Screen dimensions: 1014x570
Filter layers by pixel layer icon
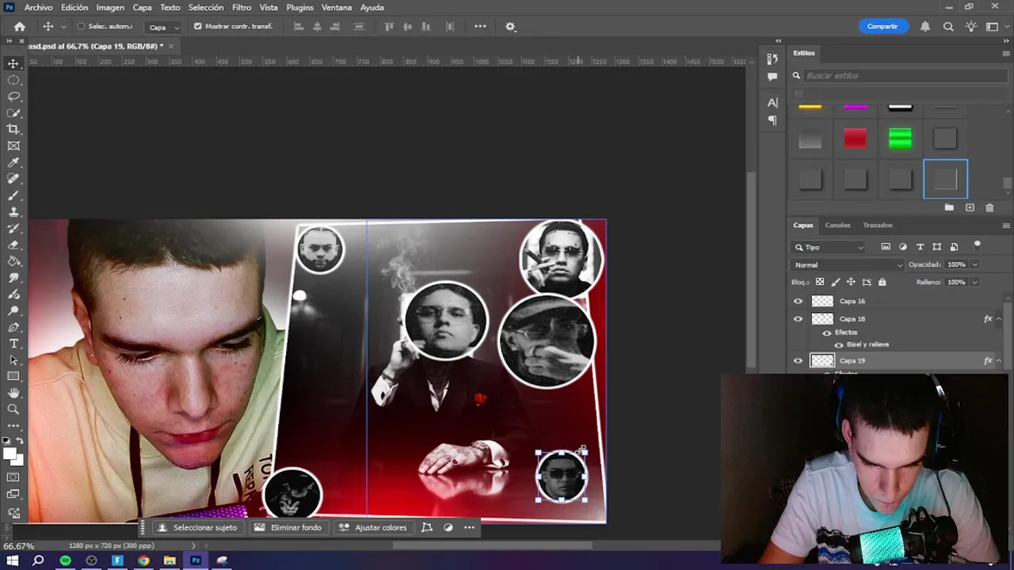(x=886, y=247)
